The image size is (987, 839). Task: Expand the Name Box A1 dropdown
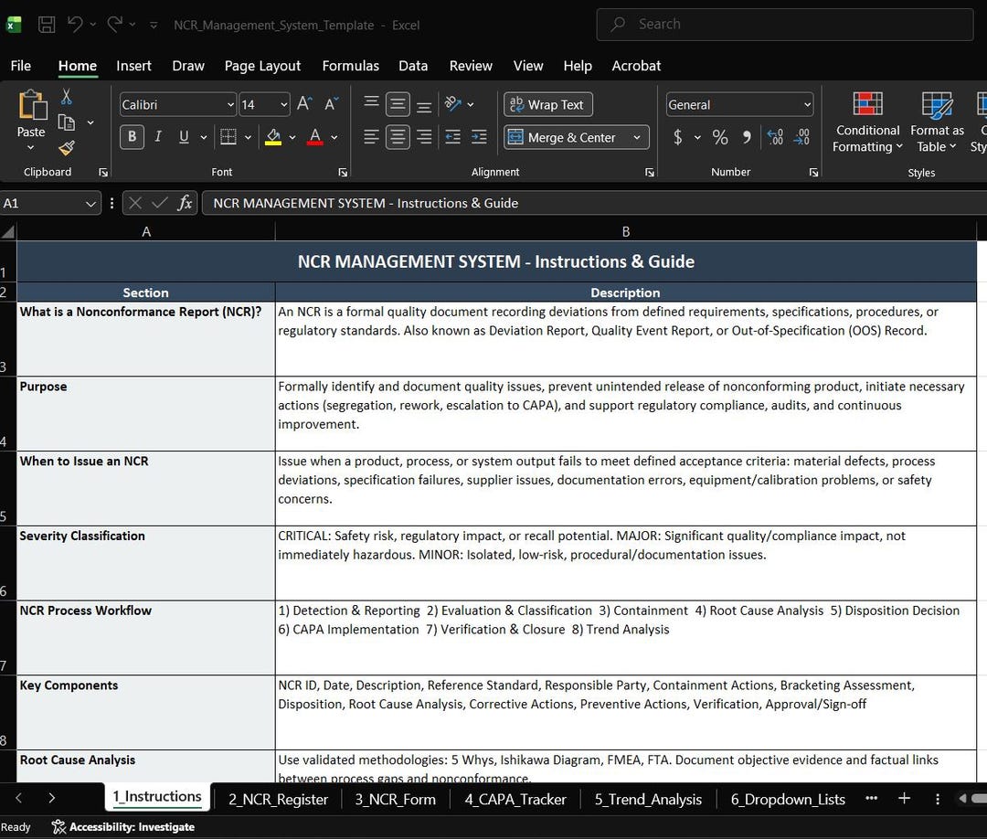coord(90,203)
